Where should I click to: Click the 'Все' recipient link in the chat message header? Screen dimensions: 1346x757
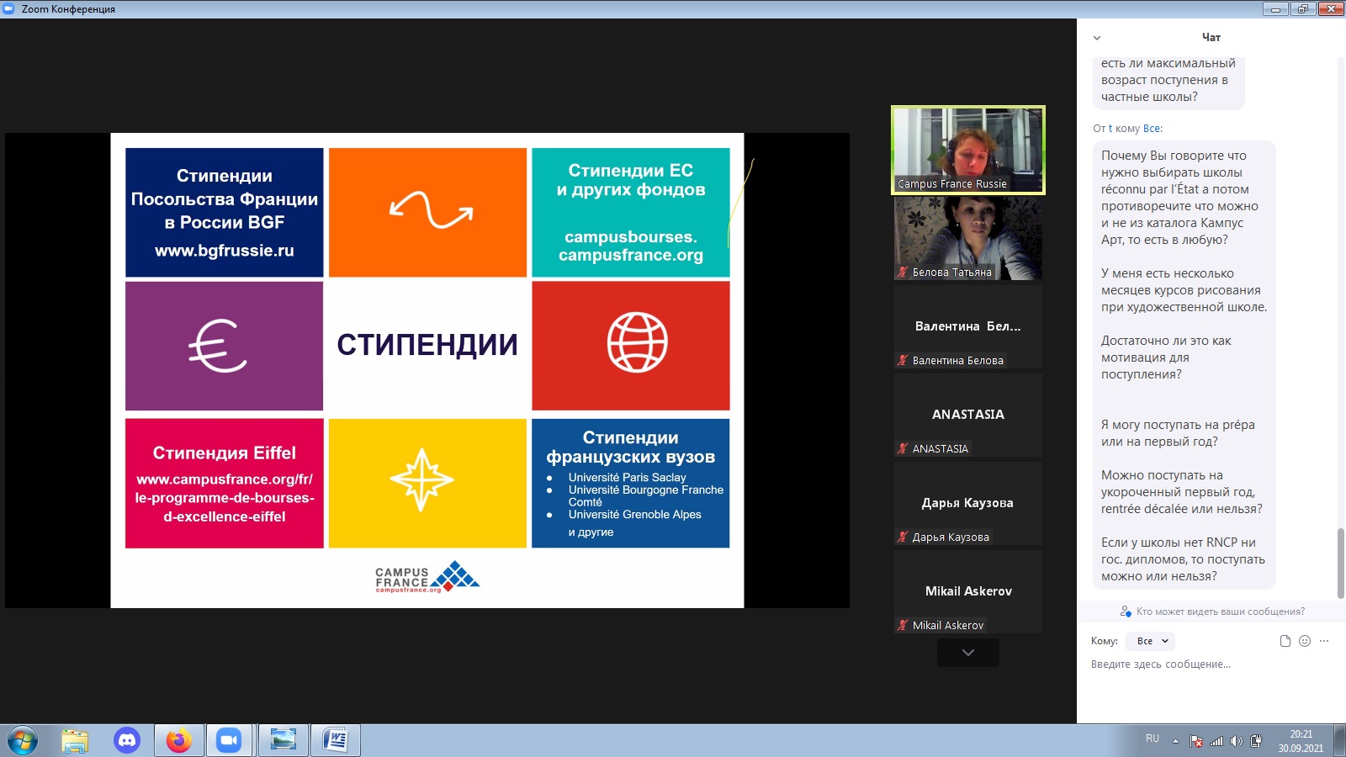tap(1153, 129)
